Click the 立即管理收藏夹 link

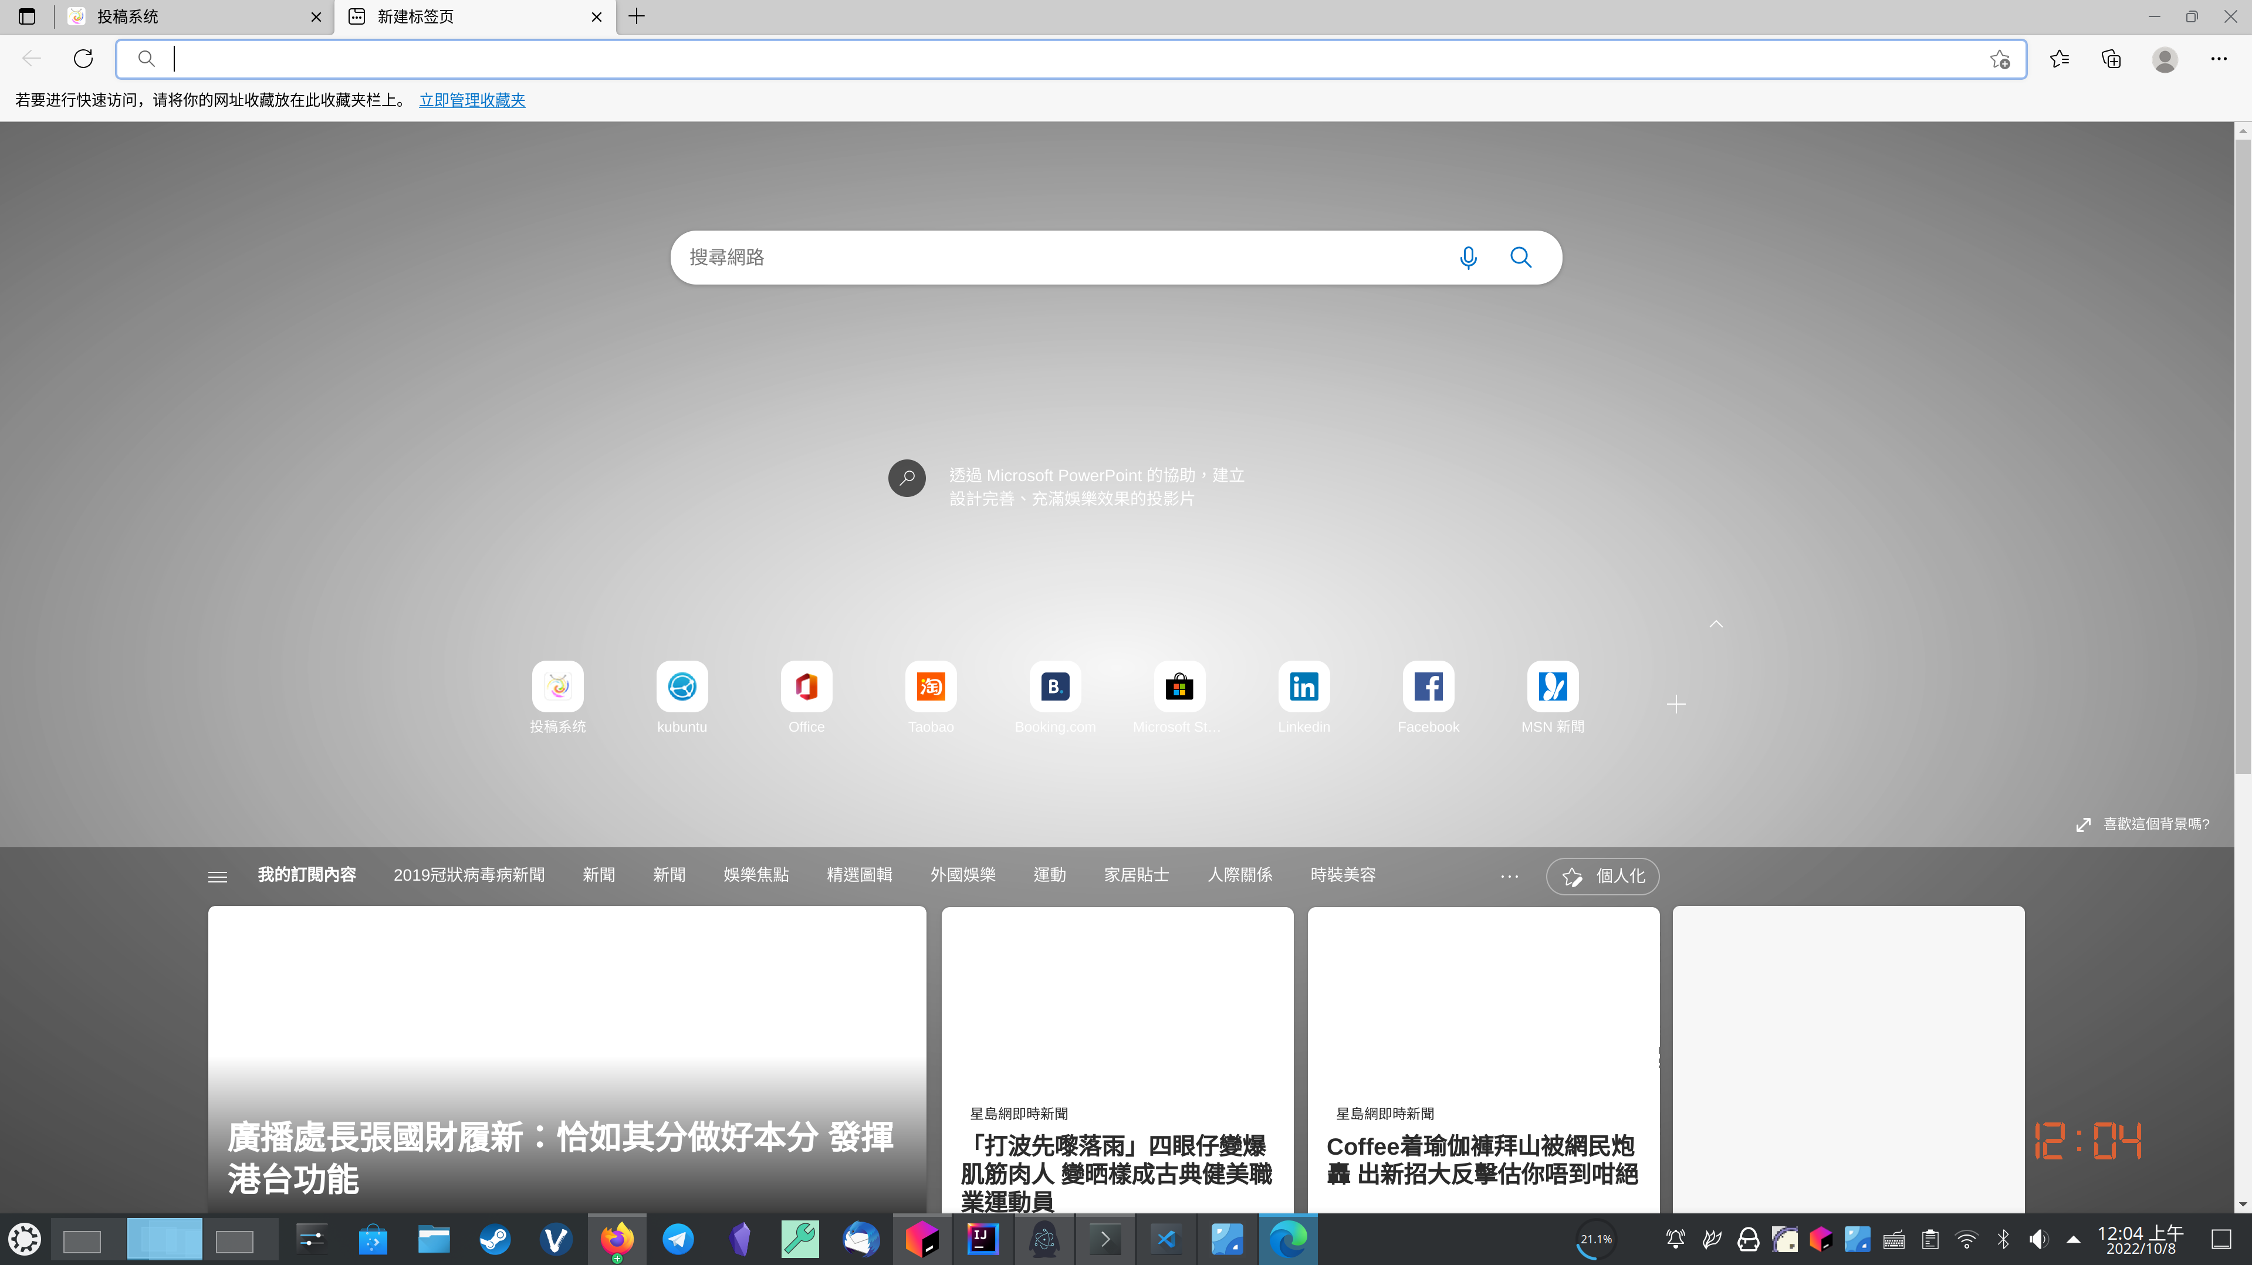click(x=472, y=100)
